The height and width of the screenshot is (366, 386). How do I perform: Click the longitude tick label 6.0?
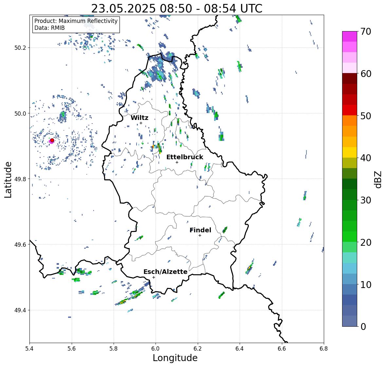point(156,349)
